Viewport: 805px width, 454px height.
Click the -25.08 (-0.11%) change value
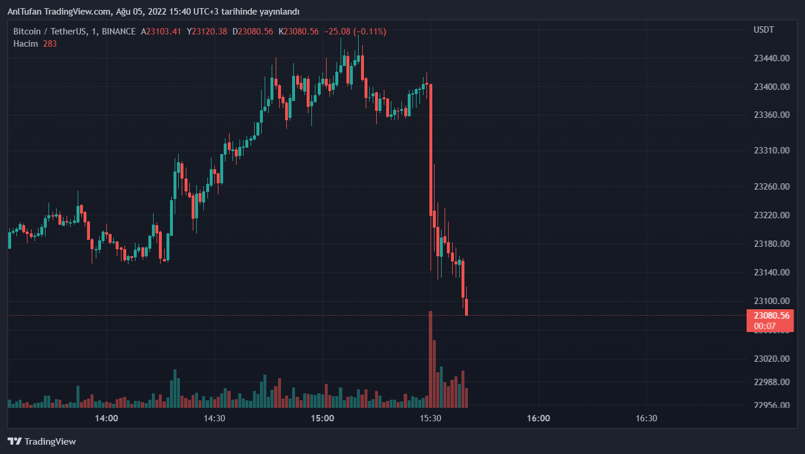pos(355,31)
